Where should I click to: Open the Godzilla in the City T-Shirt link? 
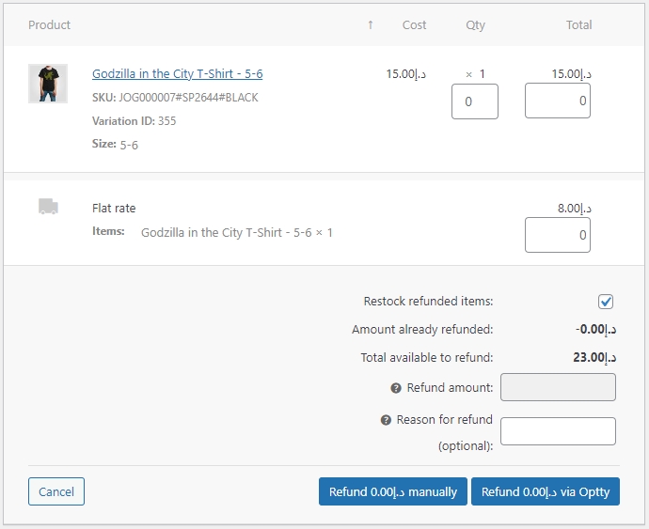pos(177,74)
